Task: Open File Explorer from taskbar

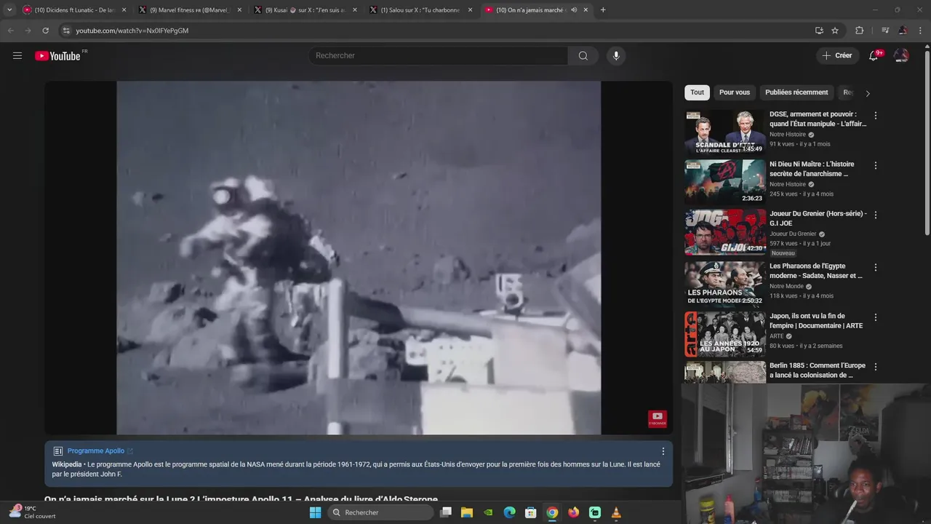Action: [x=467, y=512]
